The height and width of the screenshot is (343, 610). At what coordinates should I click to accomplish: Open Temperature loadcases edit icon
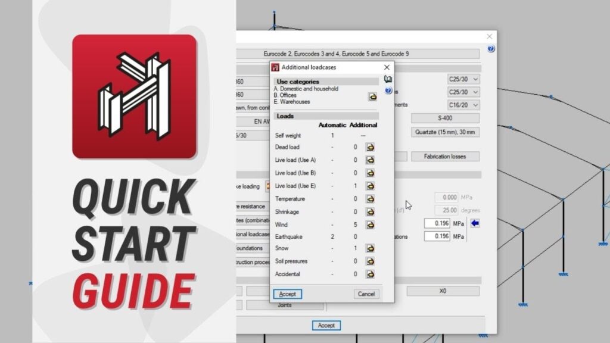coord(370,199)
